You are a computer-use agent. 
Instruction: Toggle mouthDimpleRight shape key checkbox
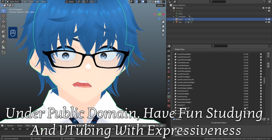pos(261,54)
